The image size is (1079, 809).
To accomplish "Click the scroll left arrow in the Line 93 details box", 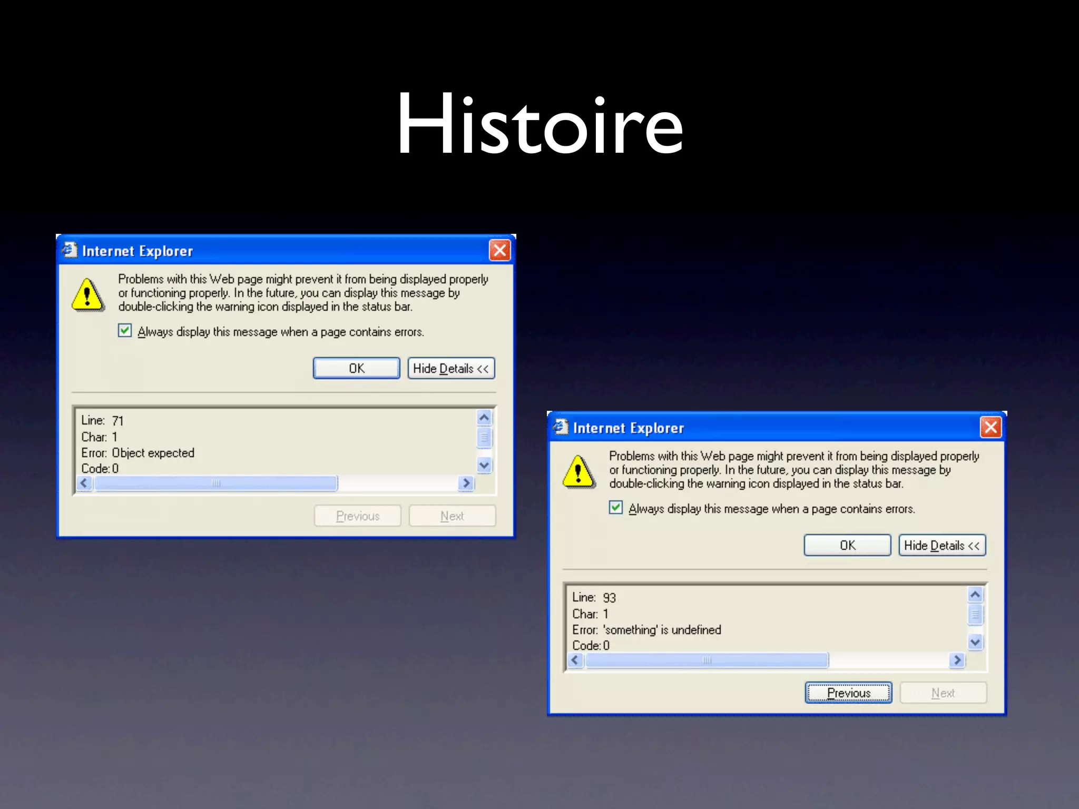I will pyautogui.click(x=576, y=660).
